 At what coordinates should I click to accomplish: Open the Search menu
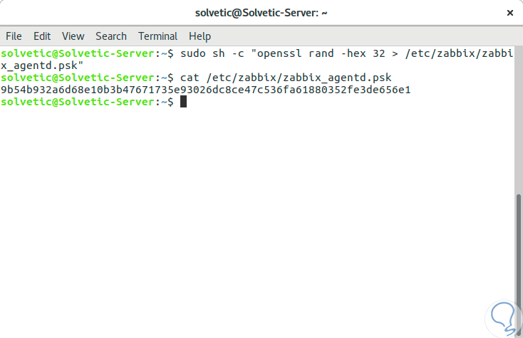[x=110, y=36]
